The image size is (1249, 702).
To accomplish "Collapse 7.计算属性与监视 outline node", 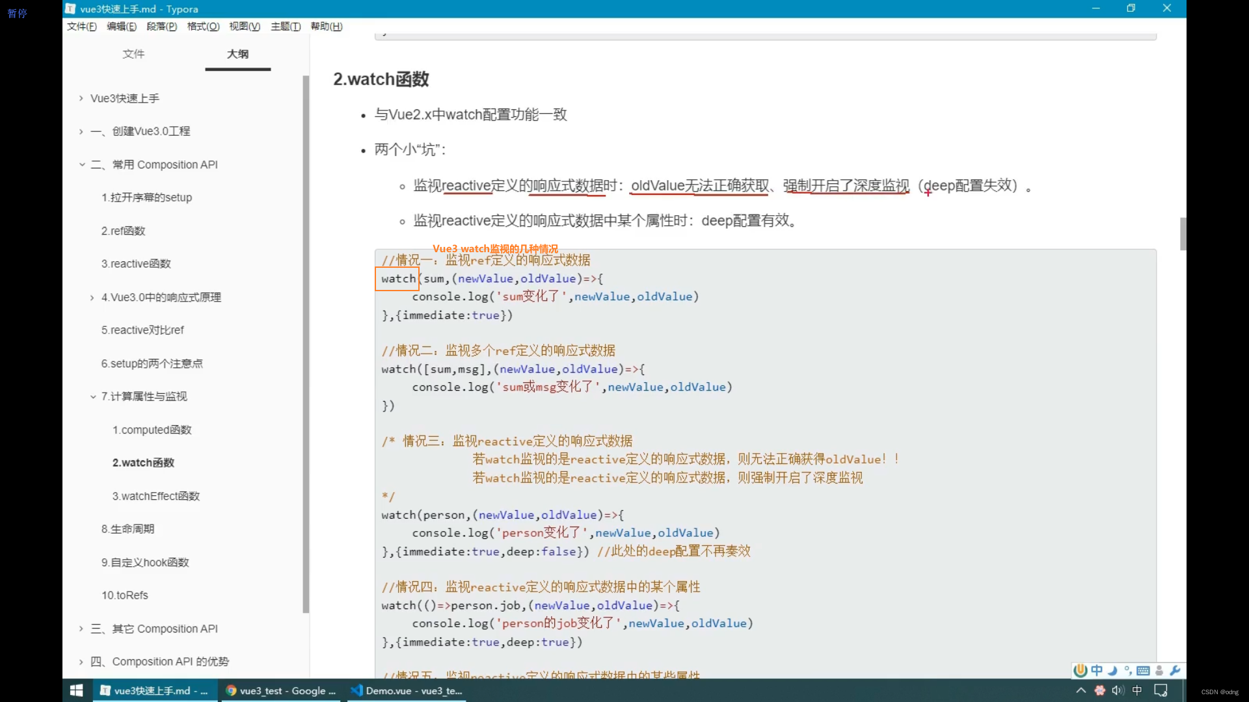I will coord(93,396).
